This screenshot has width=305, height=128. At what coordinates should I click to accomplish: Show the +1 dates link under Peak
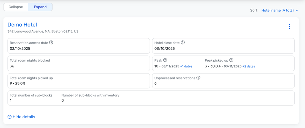186,66
